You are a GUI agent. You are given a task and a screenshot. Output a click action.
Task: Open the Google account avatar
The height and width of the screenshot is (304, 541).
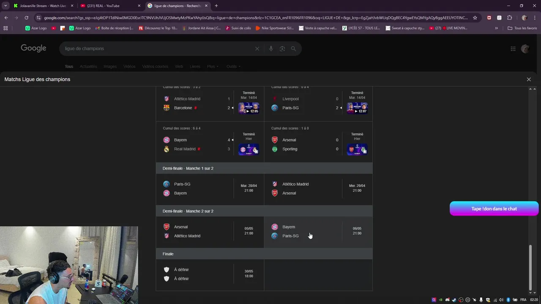(525, 49)
